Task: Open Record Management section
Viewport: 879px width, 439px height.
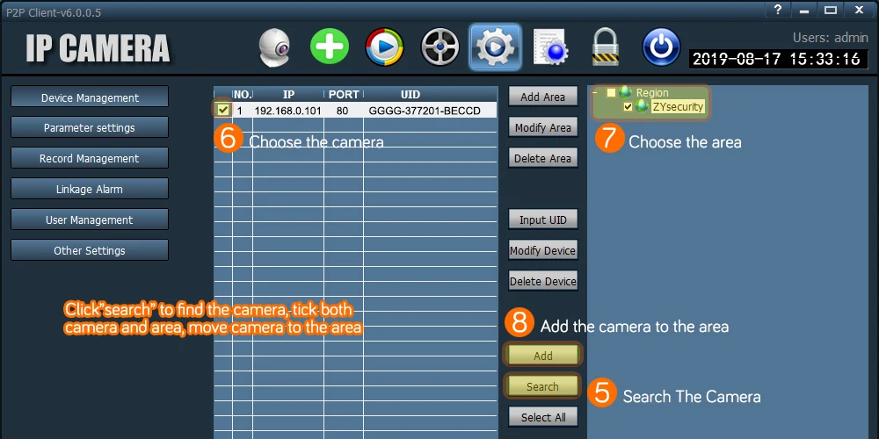Action: (x=90, y=158)
